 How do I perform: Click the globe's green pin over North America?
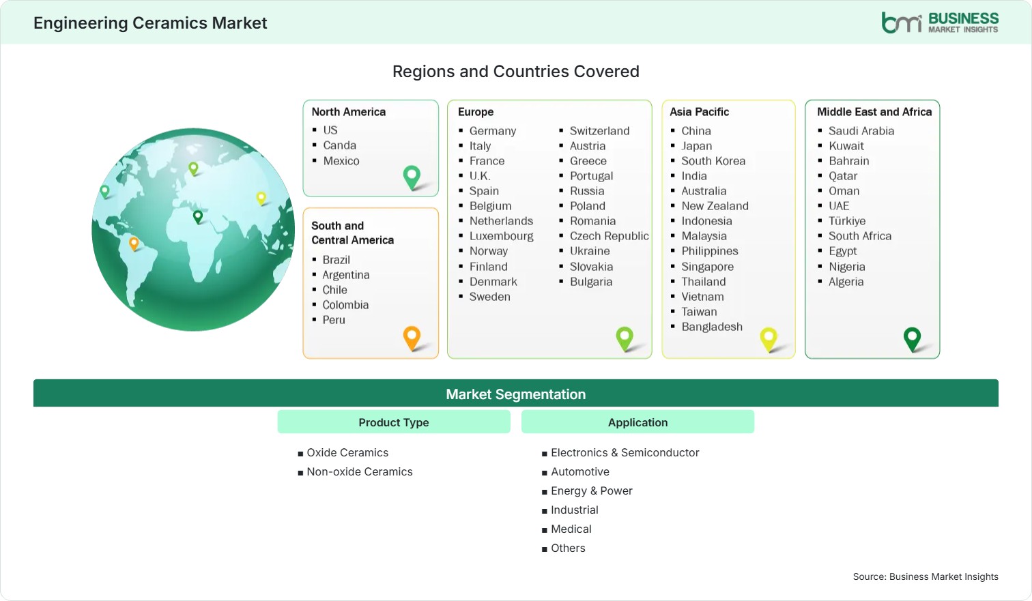pos(104,192)
